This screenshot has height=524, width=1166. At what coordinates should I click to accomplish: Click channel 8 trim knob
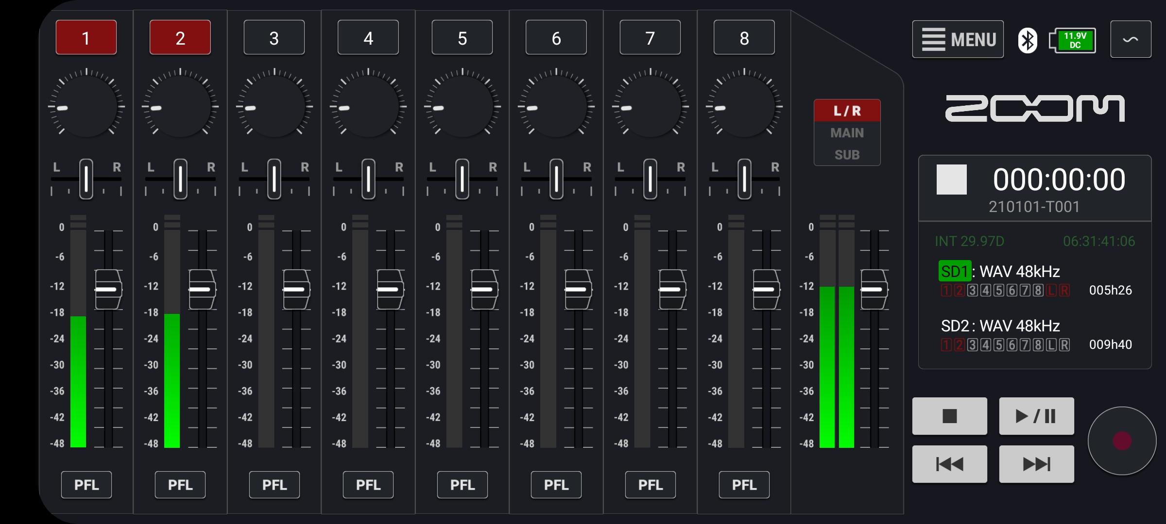(744, 106)
